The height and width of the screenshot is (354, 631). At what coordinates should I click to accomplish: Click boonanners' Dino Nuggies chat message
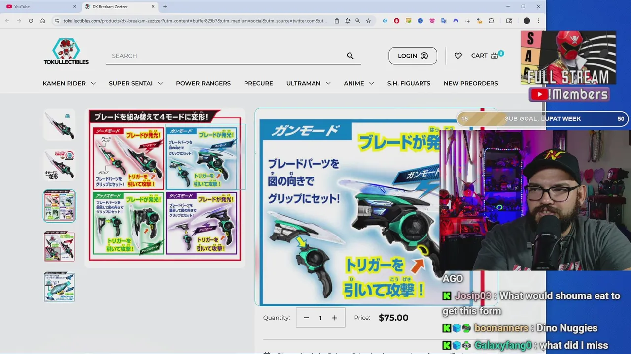pyautogui.click(x=520, y=328)
